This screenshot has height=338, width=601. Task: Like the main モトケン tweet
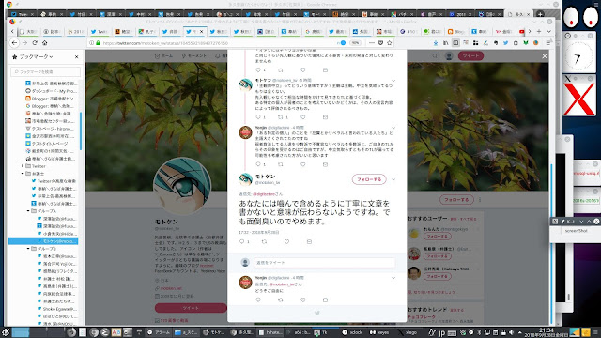[x=286, y=242]
